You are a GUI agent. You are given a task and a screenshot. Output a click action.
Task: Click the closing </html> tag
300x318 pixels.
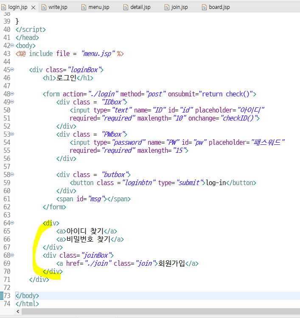pyautogui.click(x=27, y=304)
